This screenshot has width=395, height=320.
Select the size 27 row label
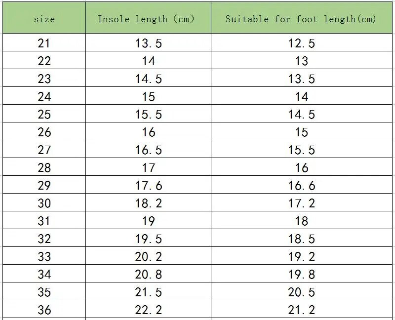click(44, 150)
